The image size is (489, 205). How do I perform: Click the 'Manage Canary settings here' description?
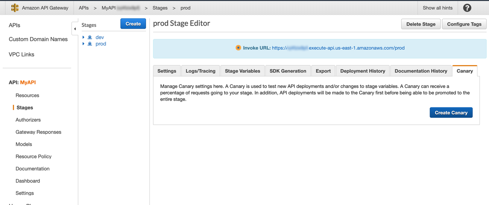click(x=315, y=93)
